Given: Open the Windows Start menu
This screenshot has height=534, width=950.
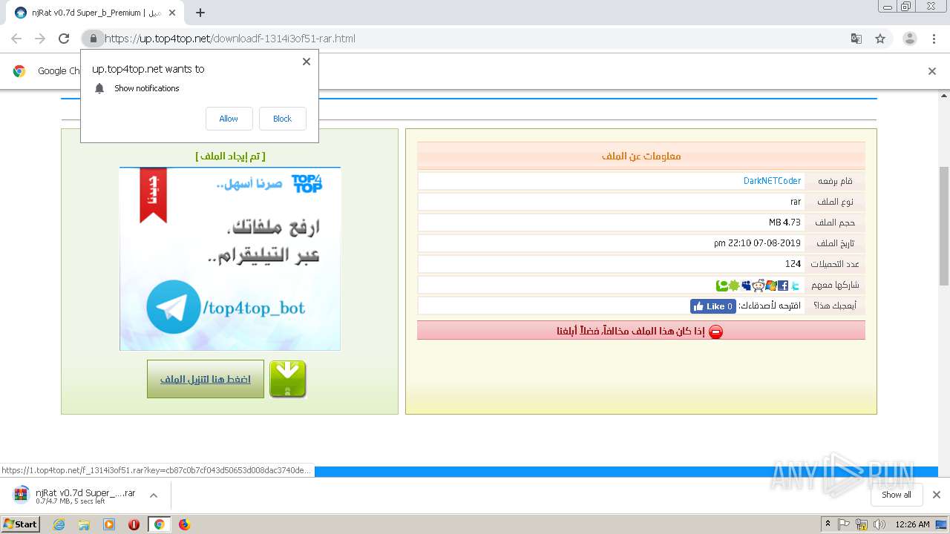Looking at the screenshot, I should 21,524.
